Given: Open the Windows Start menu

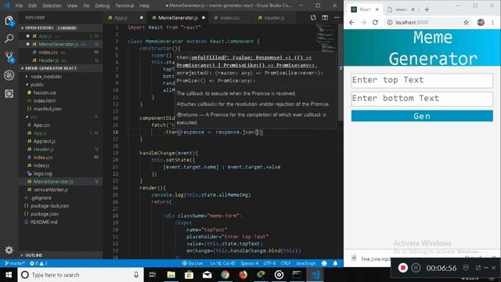Looking at the screenshot, I should [9, 275].
